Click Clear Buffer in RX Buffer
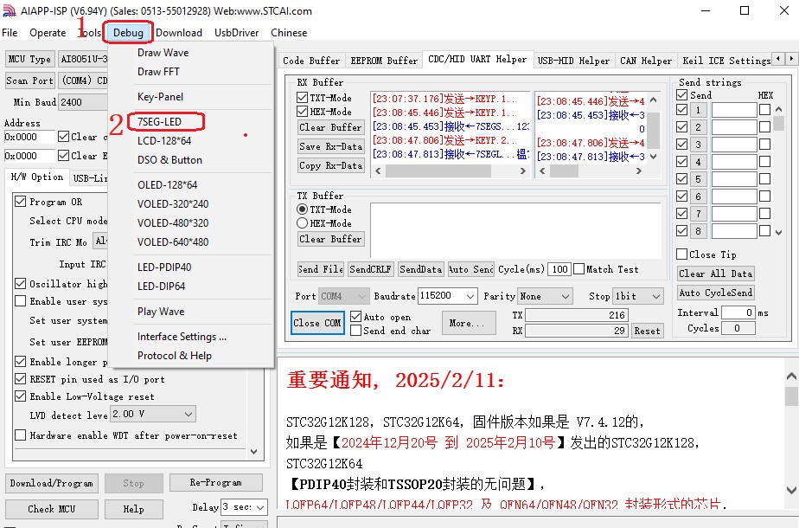Screen dimensions: 799x528 click(330, 127)
